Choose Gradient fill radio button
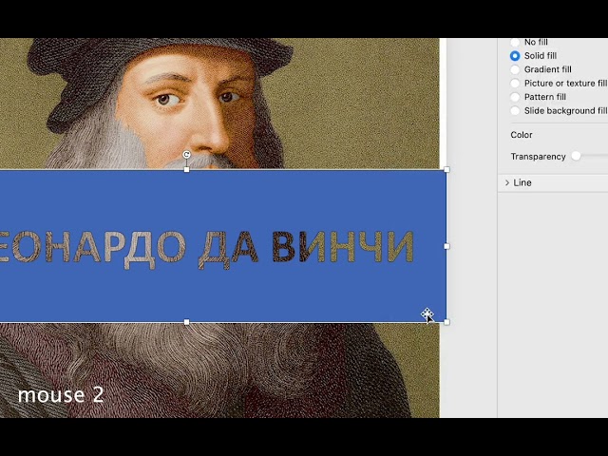Screen dimensions: 608x456 point(515,69)
